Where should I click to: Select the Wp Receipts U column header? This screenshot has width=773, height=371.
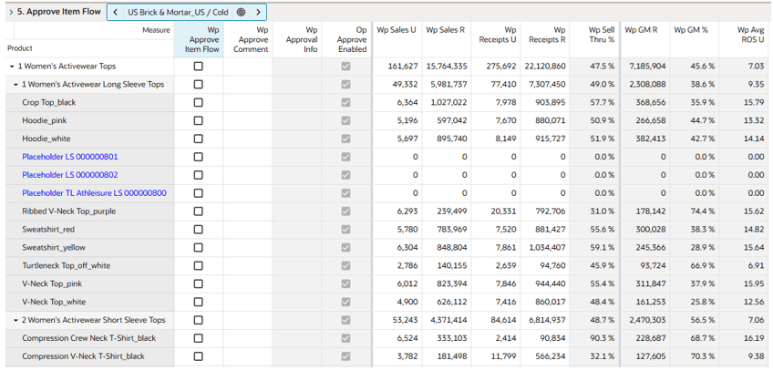coord(496,39)
